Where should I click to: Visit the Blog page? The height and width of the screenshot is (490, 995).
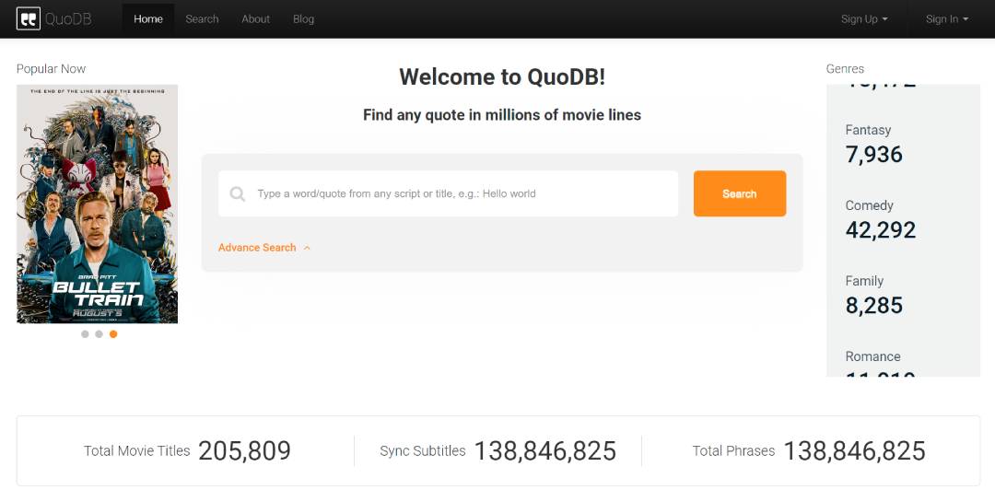pos(303,19)
